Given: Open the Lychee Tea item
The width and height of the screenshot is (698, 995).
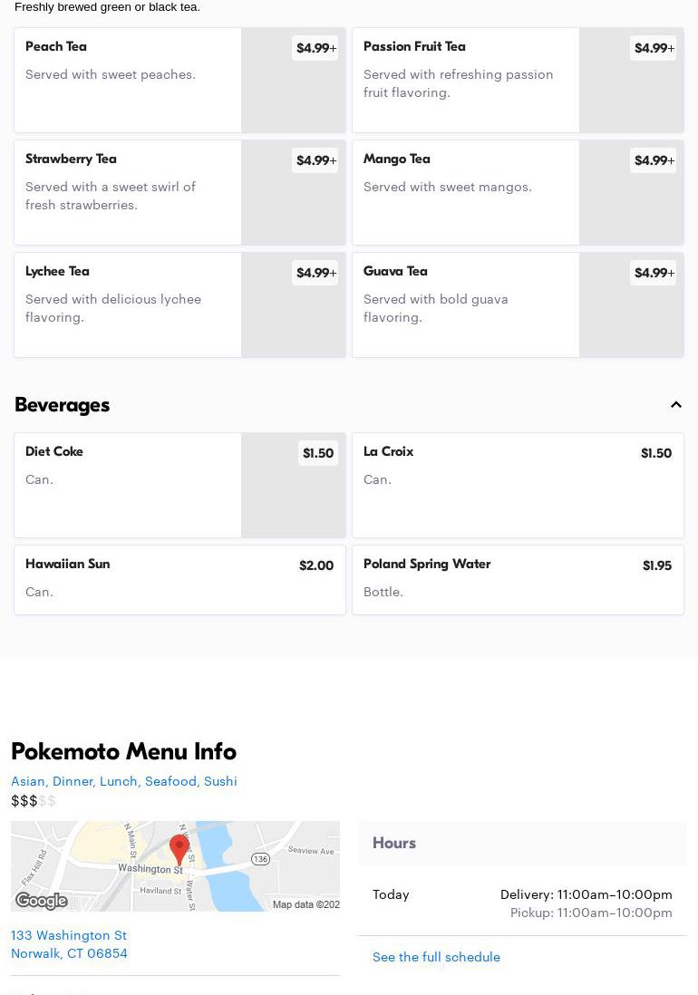Looking at the screenshot, I should pos(179,304).
